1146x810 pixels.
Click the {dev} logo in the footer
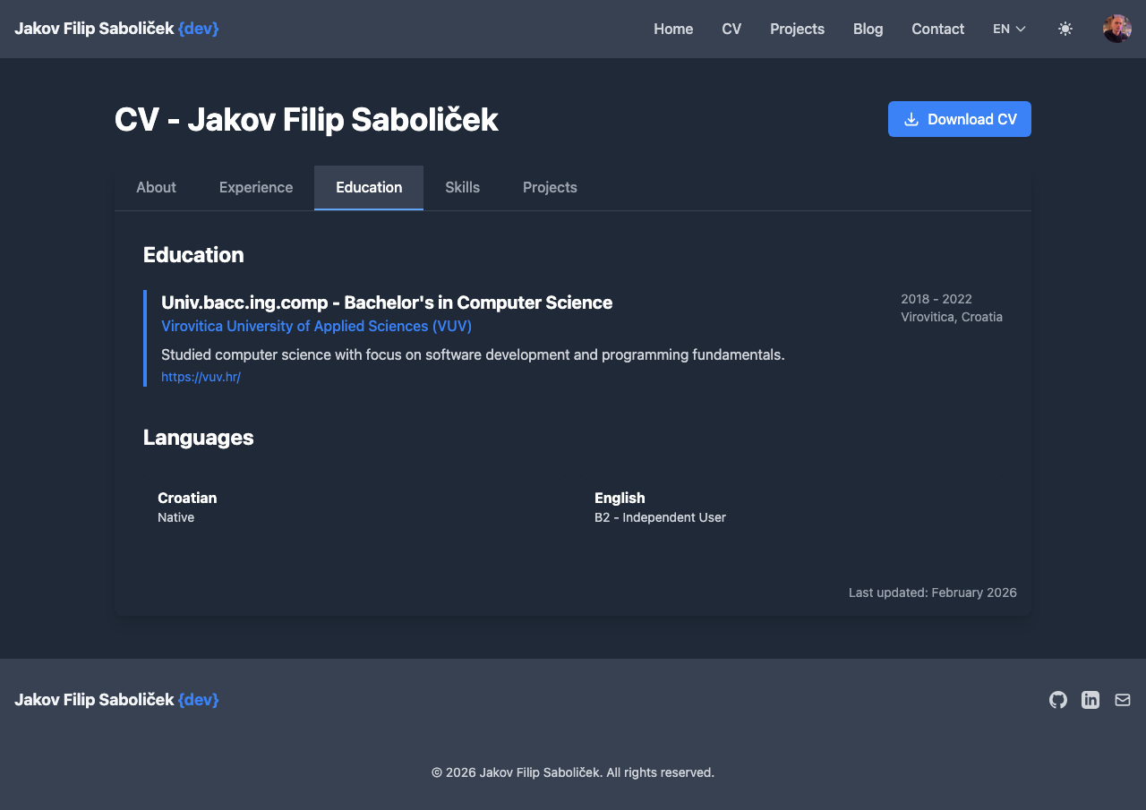(198, 700)
